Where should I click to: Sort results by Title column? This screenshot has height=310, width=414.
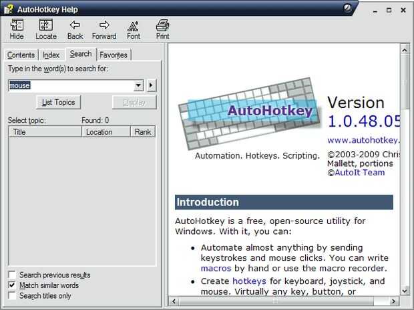click(45, 132)
